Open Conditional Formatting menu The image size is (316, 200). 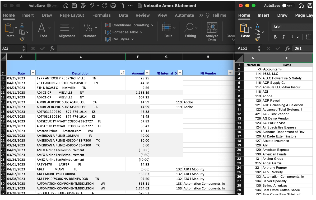point(129,25)
